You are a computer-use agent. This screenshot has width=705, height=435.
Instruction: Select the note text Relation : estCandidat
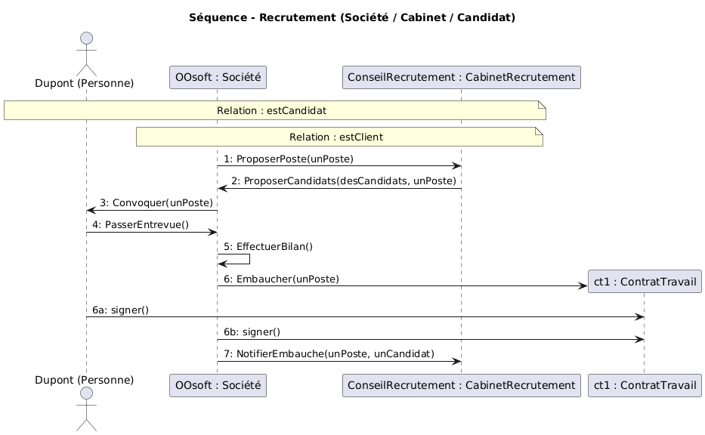[271, 111]
